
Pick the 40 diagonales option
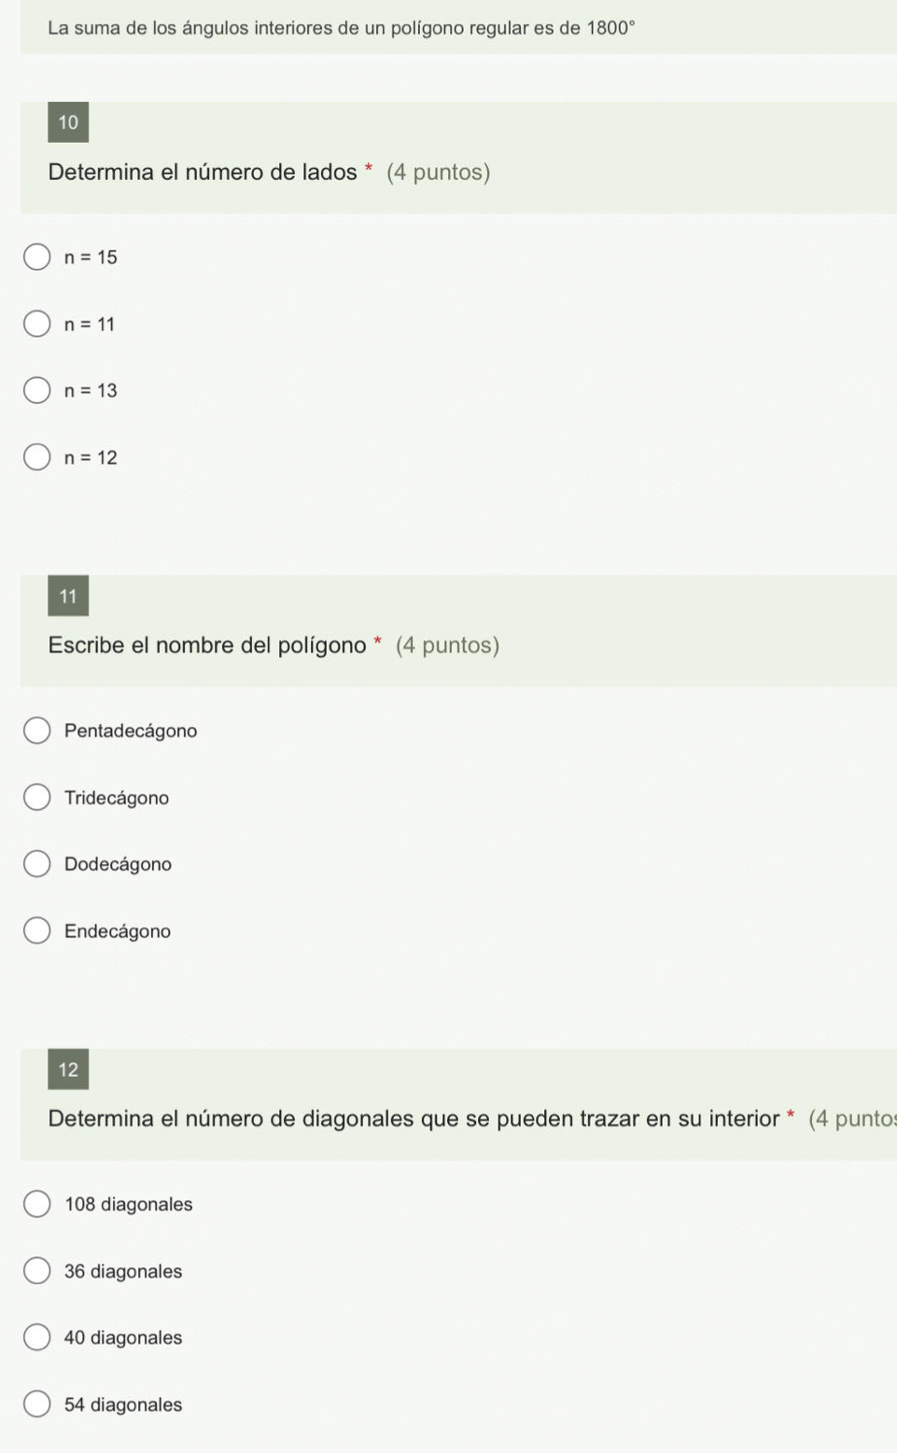(x=36, y=1337)
